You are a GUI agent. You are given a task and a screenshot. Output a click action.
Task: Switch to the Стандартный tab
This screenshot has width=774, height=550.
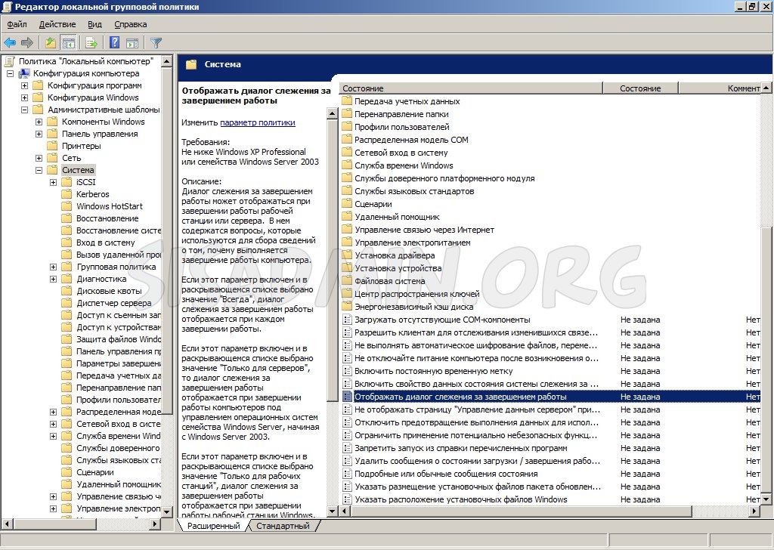click(283, 526)
